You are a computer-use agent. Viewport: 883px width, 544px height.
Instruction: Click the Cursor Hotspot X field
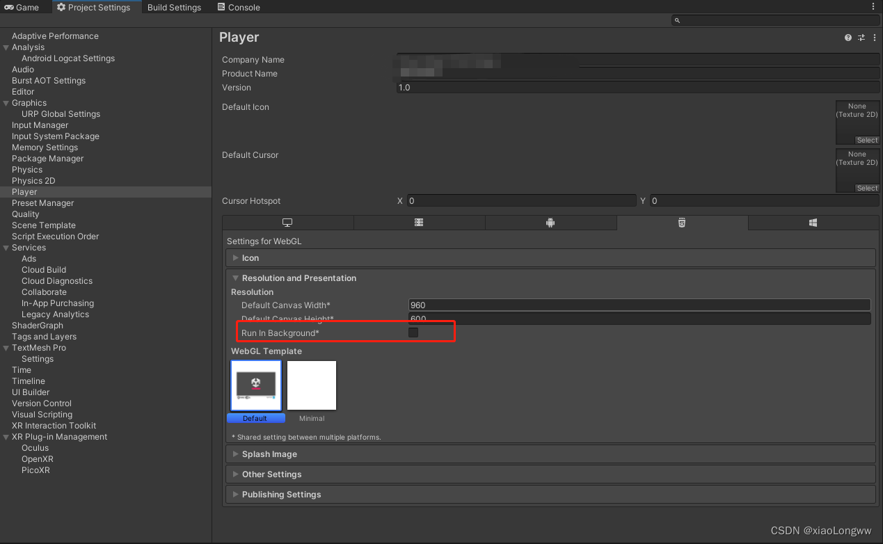pos(521,200)
